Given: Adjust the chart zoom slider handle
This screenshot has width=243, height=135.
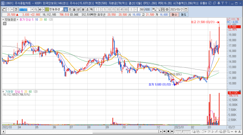Looking at the screenshot, I should pyautogui.click(x=183, y=132).
